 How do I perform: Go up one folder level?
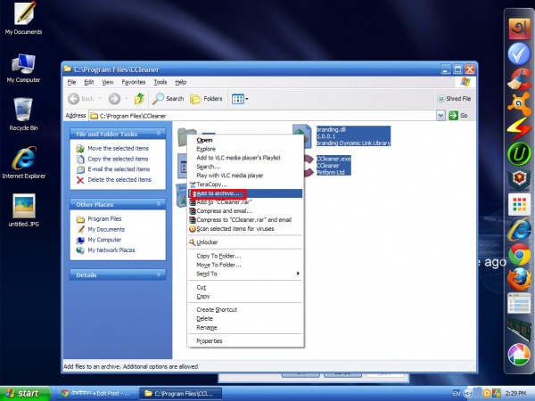139,99
